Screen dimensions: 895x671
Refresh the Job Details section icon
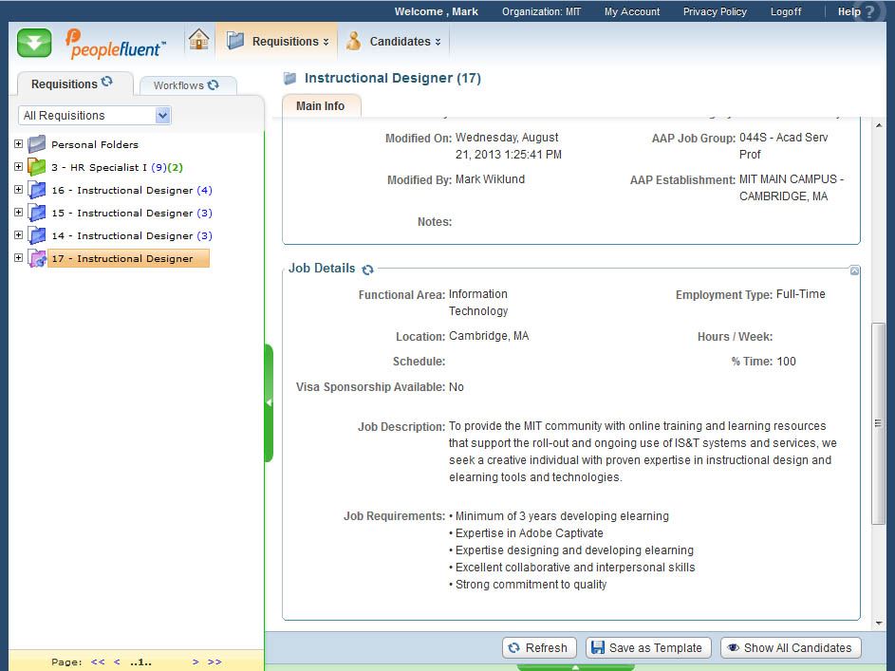tap(367, 270)
